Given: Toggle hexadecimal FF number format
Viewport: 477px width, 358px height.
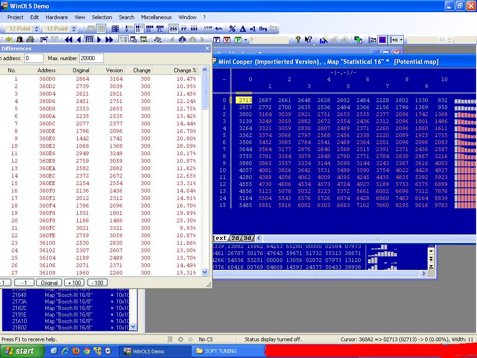Looking at the screenshot, I should tap(184, 28).
